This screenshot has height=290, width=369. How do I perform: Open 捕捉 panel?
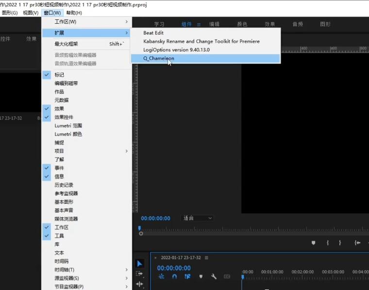(x=86, y=143)
